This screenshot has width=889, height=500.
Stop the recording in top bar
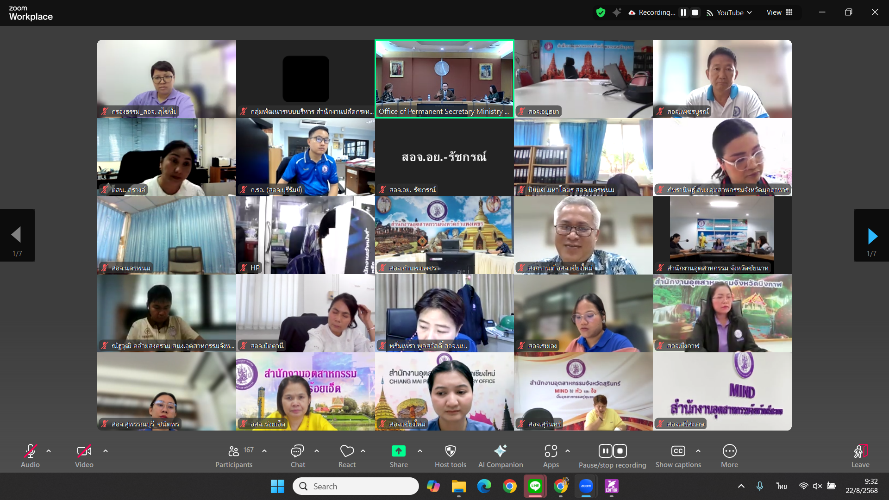(x=695, y=12)
